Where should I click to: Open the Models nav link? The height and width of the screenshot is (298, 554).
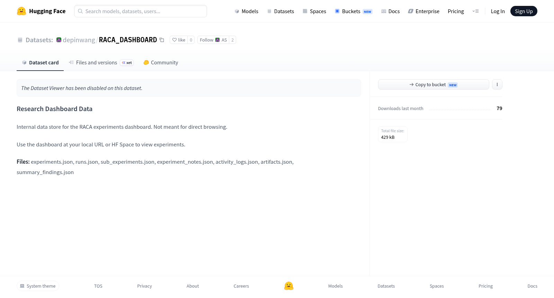pos(246,11)
